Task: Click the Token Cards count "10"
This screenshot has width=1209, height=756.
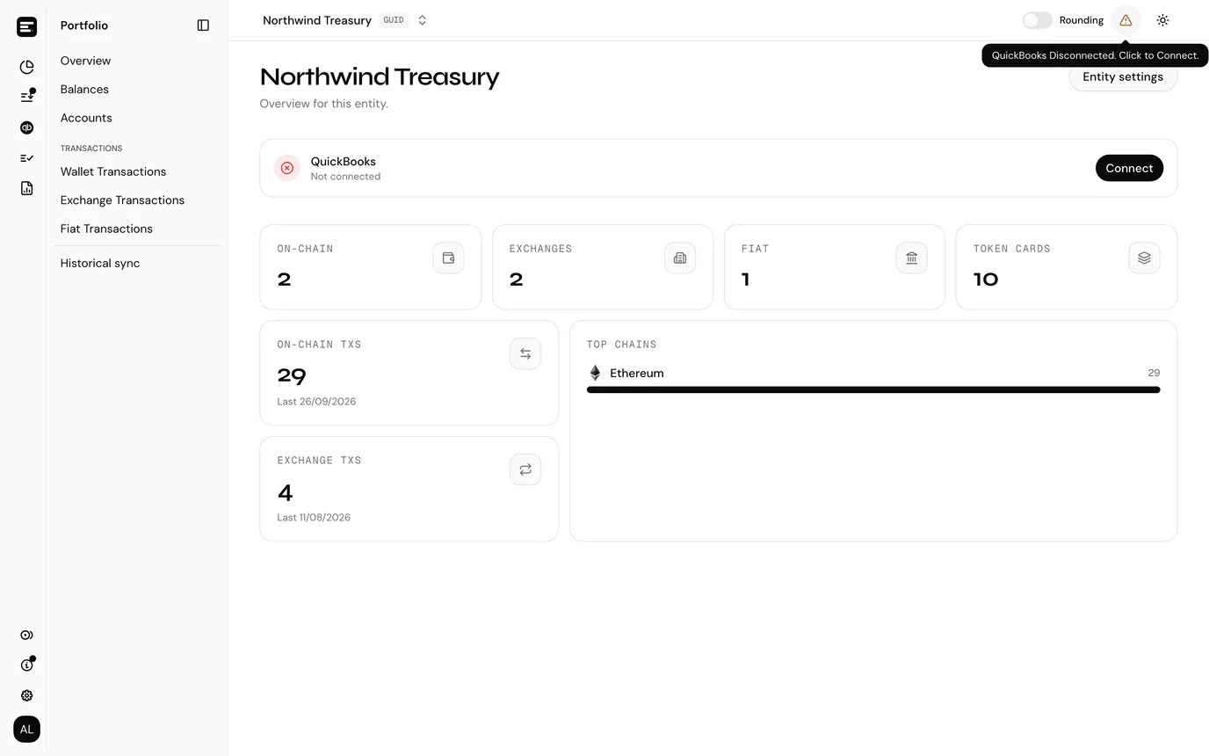Action: (986, 280)
